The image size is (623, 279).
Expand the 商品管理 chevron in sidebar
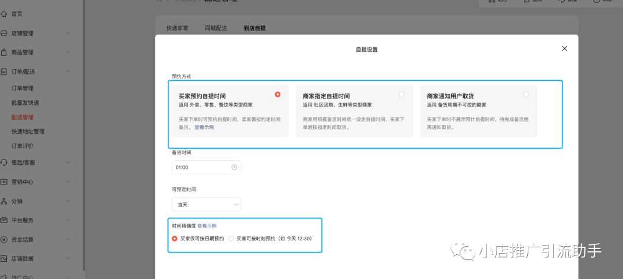(68, 52)
